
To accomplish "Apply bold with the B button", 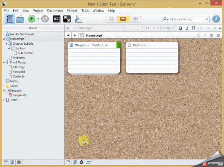I will (x=181, y=28).
